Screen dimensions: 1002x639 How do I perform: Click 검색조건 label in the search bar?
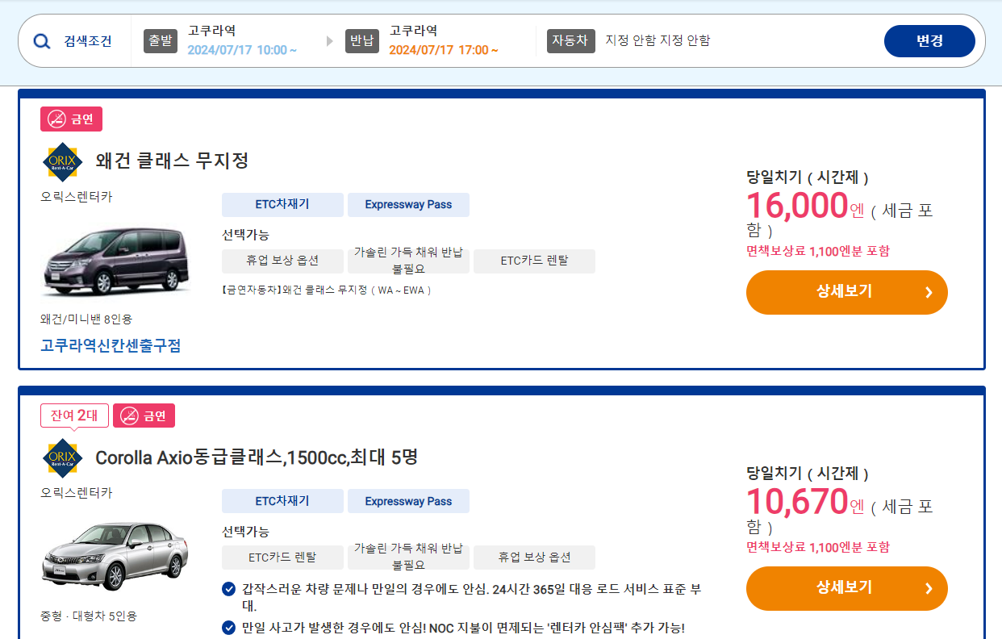point(88,41)
